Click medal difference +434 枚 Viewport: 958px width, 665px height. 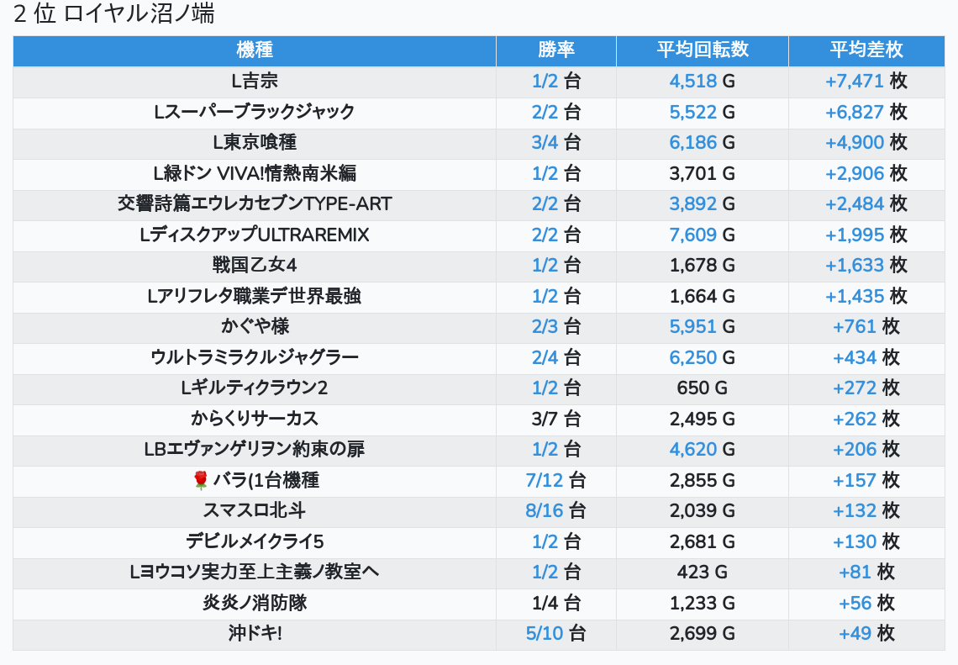point(866,357)
